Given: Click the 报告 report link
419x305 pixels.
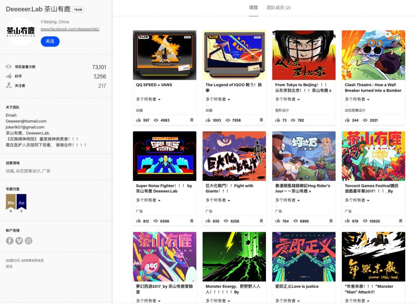Looking at the screenshot, I should (x=9, y=266).
